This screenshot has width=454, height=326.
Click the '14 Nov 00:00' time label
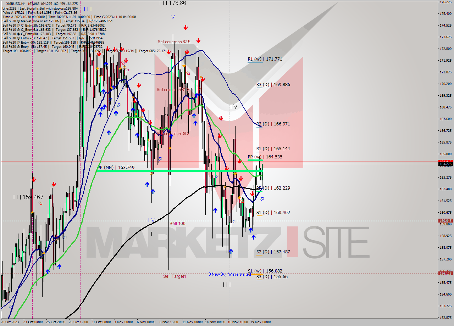click(215, 322)
